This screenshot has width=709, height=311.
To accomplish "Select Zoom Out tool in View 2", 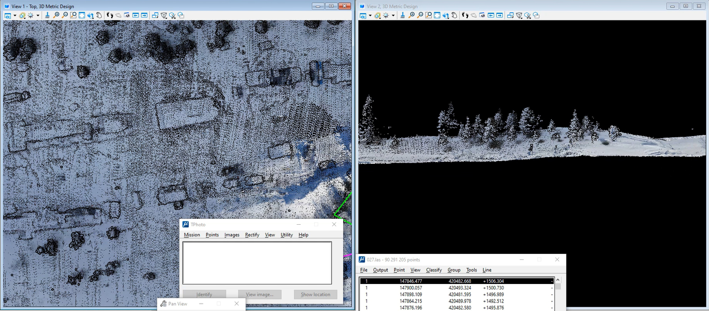I will coord(420,15).
